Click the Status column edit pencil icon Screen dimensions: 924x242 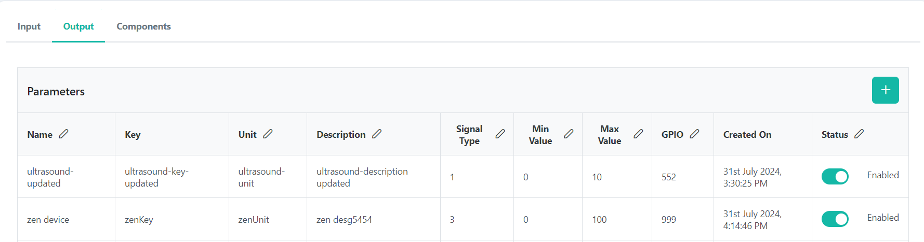tap(859, 134)
